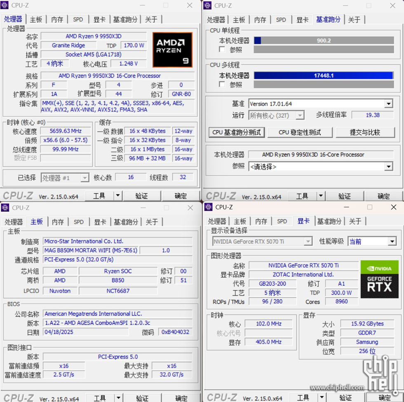Expand 工具 arrow in the benchmark window
404x402 pixels.
click(321, 196)
